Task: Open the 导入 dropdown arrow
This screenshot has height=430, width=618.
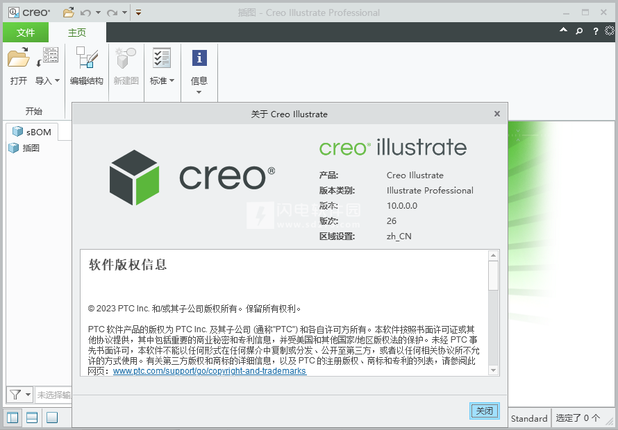Action: point(57,80)
